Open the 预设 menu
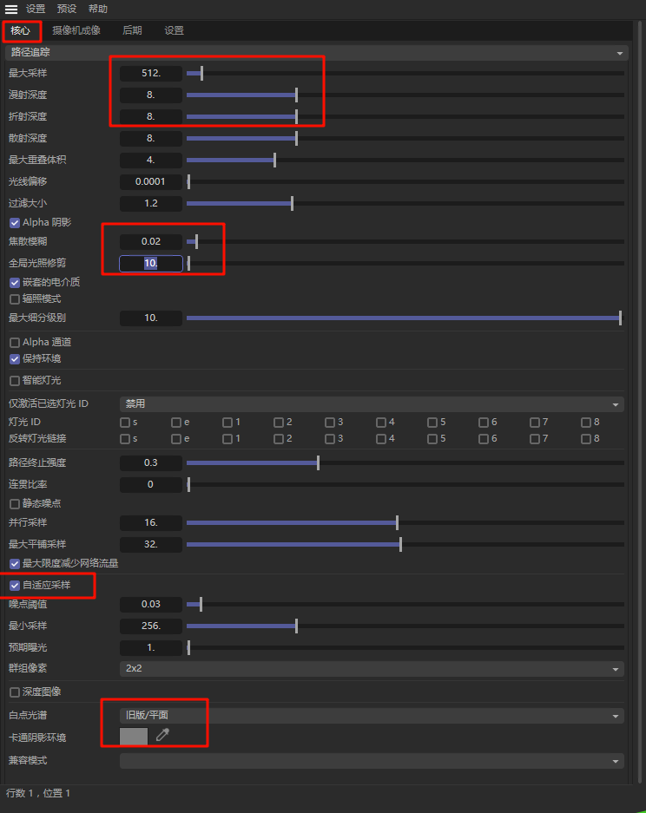 pyautogui.click(x=67, y=9)
